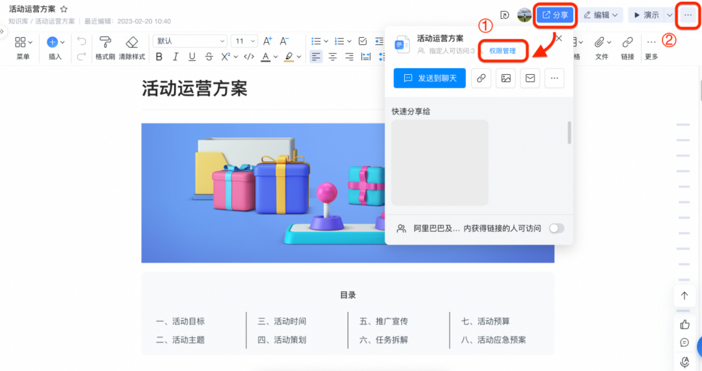Expand the font size 11 dropdown
Image resolution: width=702 pixels, height=371 pixels.
pos(246,41)
